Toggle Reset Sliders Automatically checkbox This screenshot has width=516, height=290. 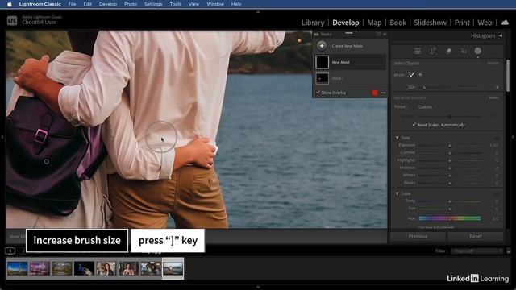[414, 125]
